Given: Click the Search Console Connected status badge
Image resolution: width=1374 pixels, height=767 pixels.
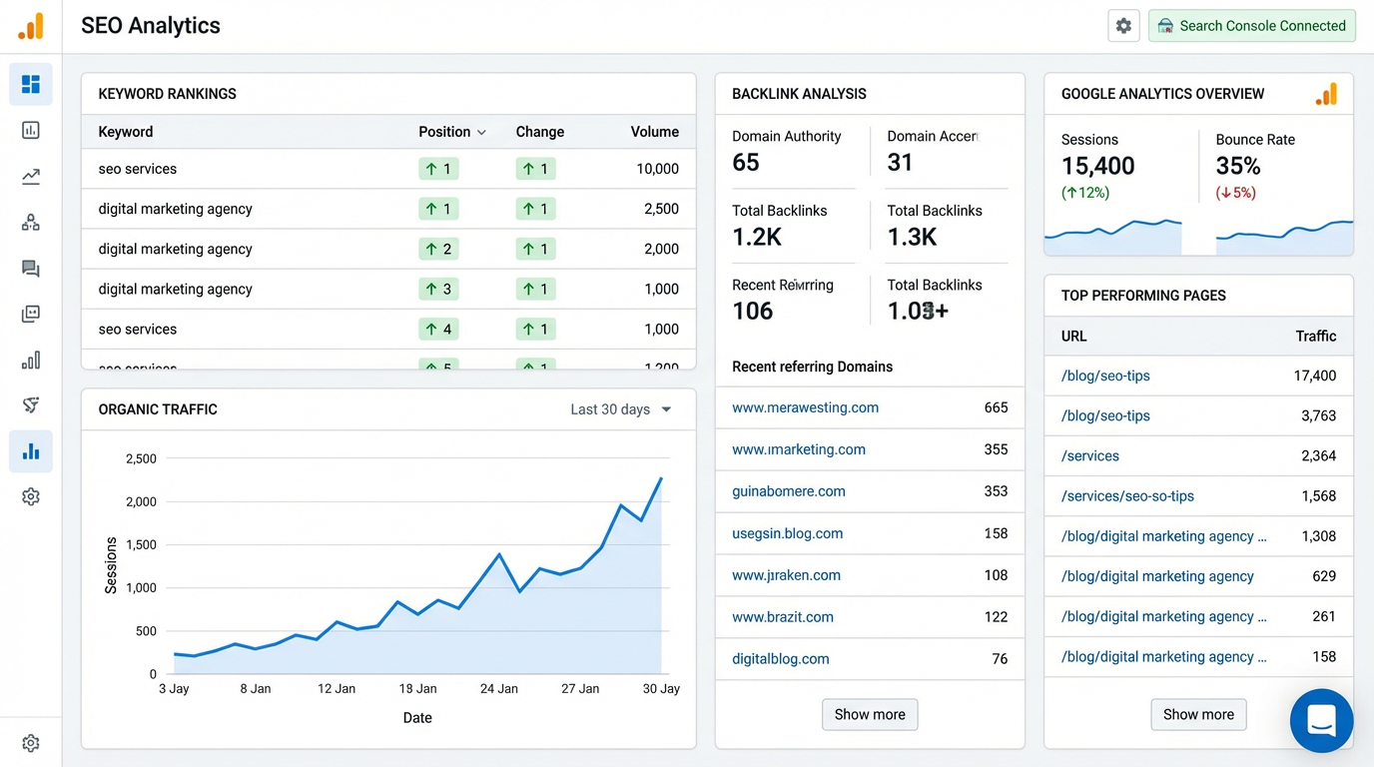Looking at the screenshot, I should 1251,26.
